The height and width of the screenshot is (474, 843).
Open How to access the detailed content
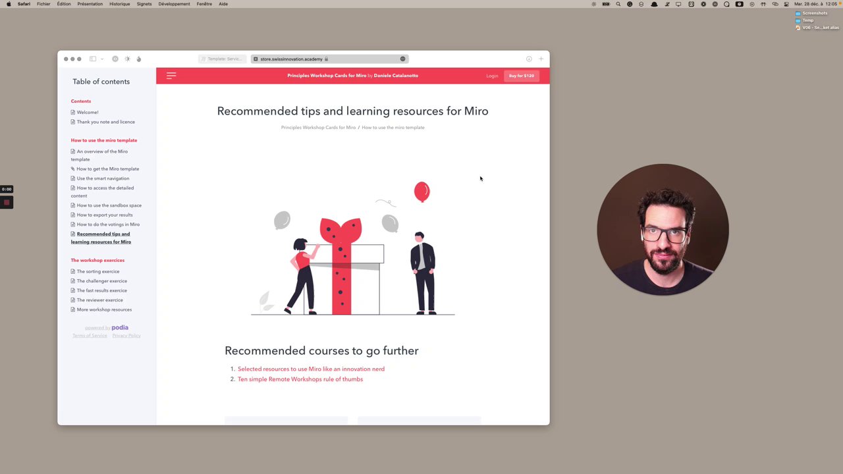click(x=102, y=192)
